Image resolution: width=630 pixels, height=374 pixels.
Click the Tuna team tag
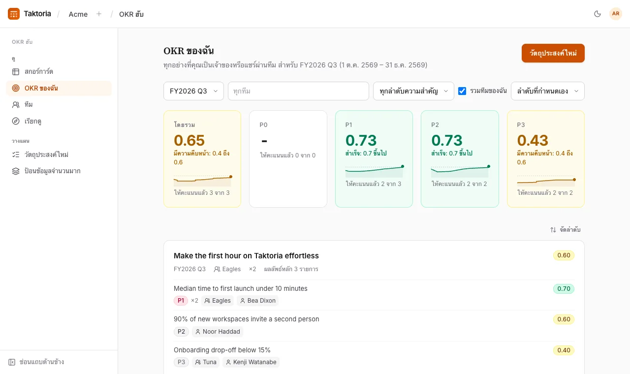tap(206, 362)
